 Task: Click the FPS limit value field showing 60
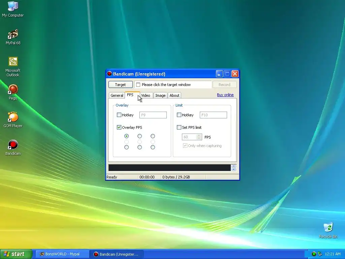(189, 137)
